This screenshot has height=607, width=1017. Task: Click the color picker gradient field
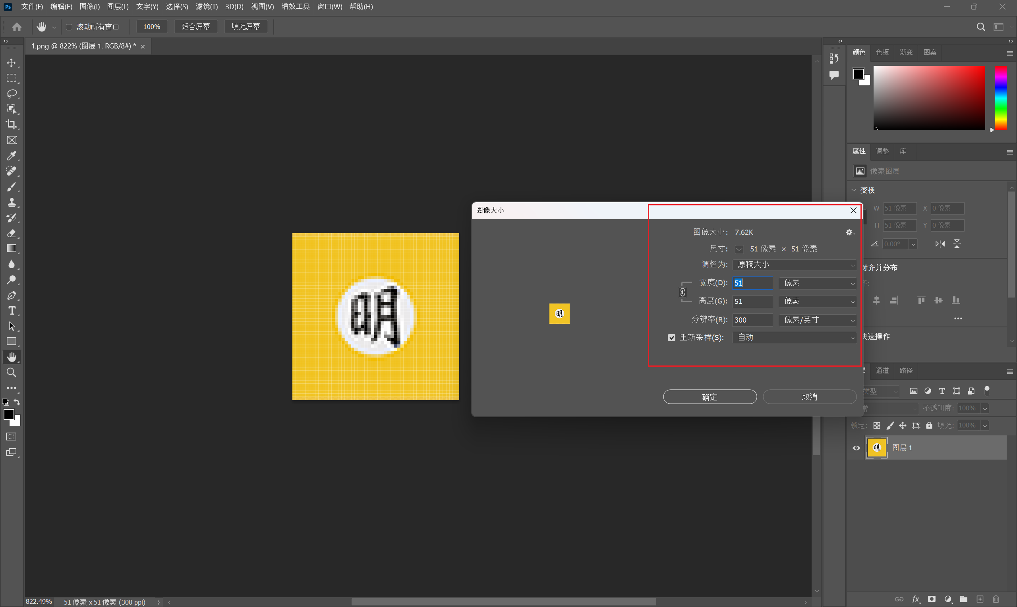click(x=929, y=98)
